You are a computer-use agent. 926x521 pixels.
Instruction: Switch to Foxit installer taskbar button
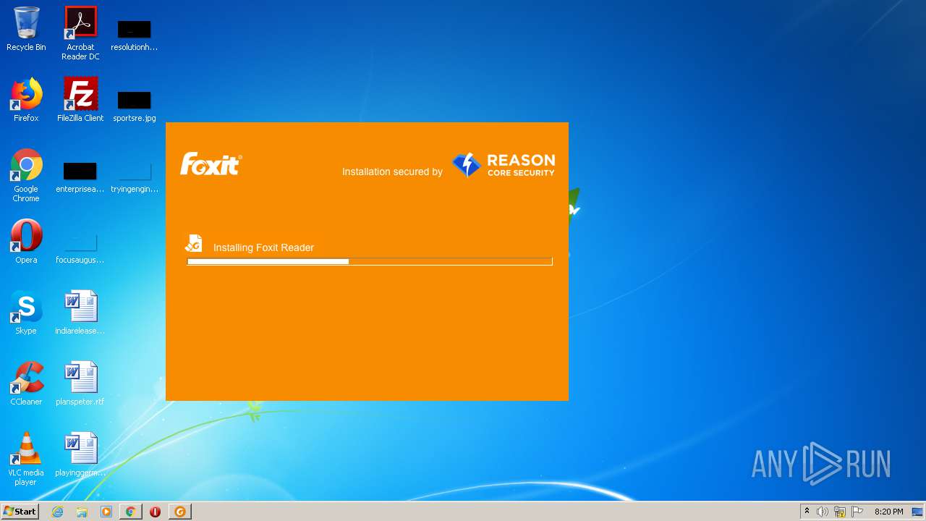179,512
